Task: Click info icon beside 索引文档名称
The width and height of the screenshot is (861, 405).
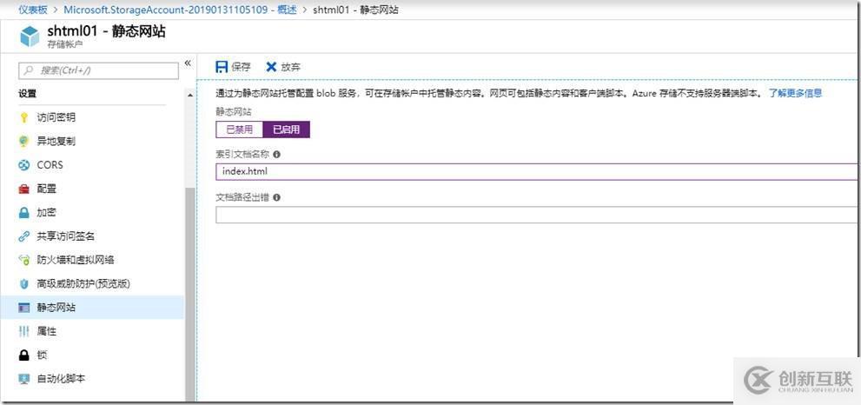Action: [277, 155]
